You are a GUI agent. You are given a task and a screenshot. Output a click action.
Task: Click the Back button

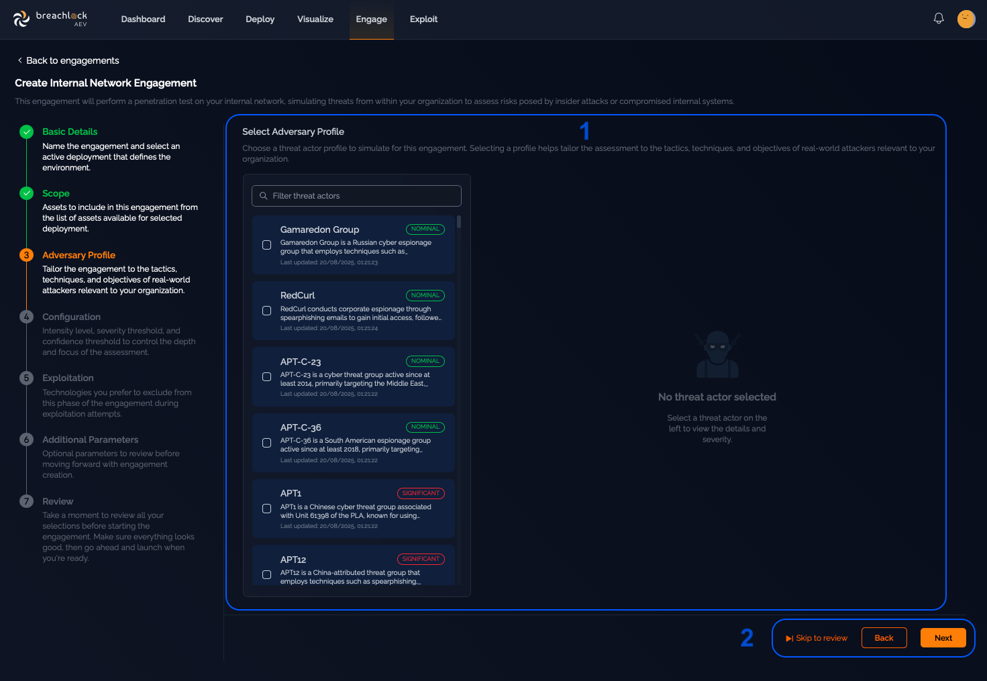pos(884,638)
